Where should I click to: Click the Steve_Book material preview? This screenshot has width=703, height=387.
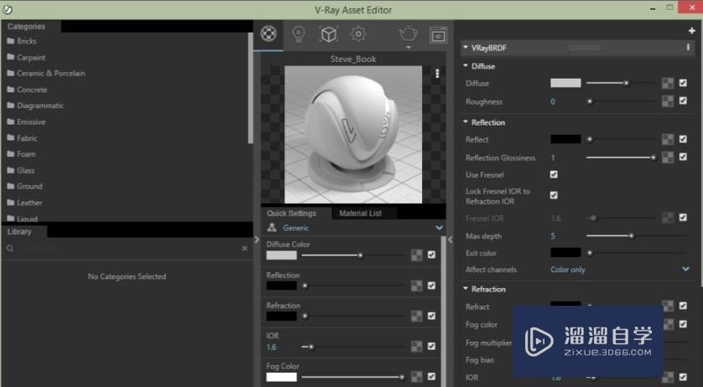353,134
